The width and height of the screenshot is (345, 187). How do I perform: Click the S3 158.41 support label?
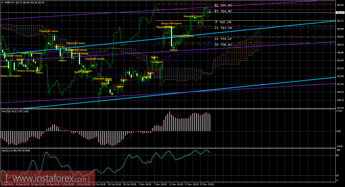pyautogui.click(x=223, y=45)
